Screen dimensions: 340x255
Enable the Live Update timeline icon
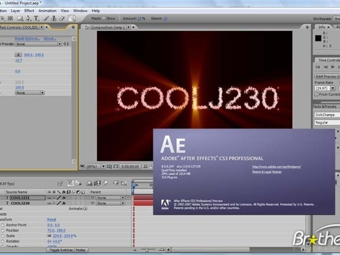click(70, 183)
